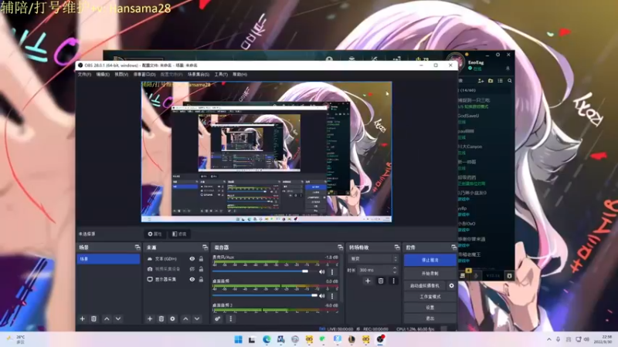Viewport: 618px width, 347px height.
Task: Undock the Scenes panel via its float icon
Action: (x=138, y=248)
